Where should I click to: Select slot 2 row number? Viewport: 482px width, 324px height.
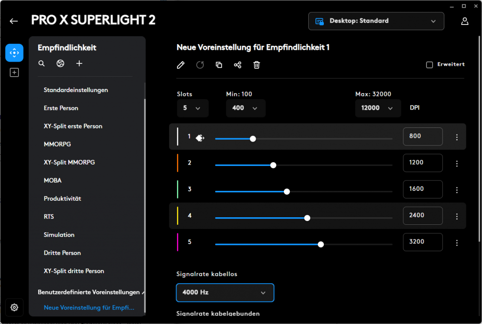pos(189,163)
